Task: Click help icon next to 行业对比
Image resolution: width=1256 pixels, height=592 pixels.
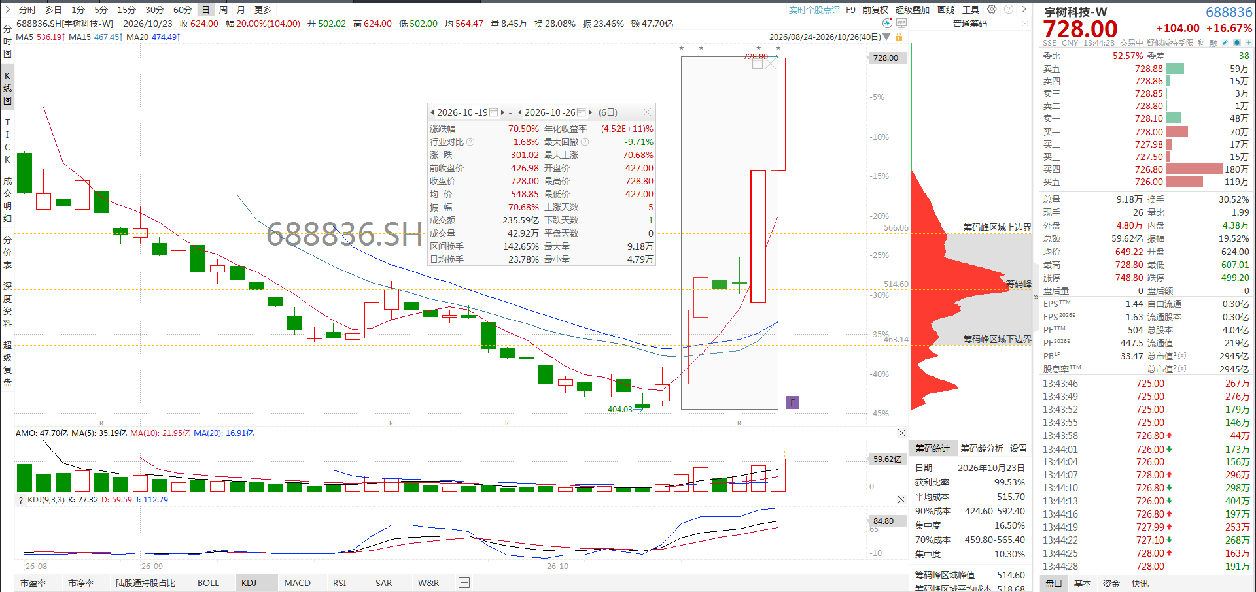Action: pyautogui.click(x=470, y=142)
